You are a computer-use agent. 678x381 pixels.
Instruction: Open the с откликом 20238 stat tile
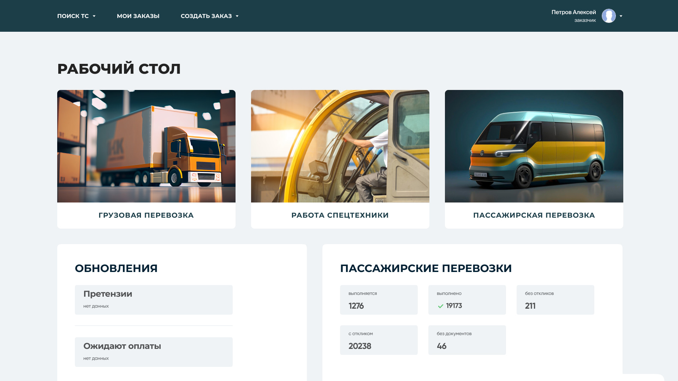pyautogui.click(x=379, y=340)
